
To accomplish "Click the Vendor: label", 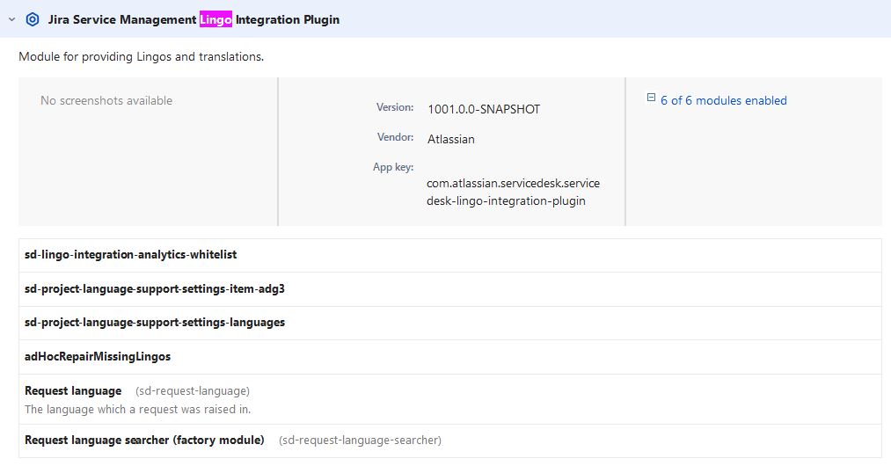I will tap(396, 137).
